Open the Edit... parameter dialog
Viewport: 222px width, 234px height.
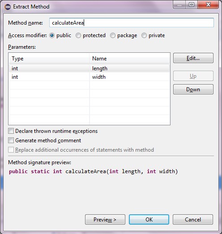pos(193,58)
